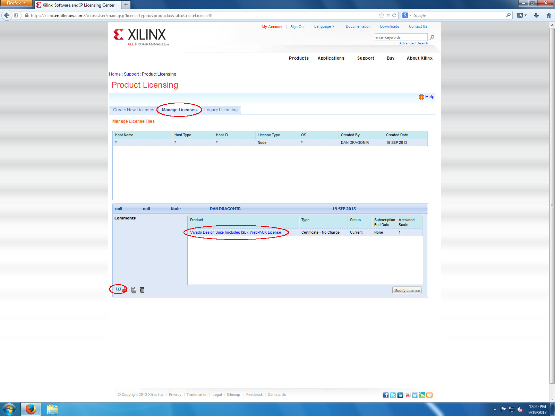This screenshot has height=416, width=555.
Task: Switch to the Legacy Licensing tab
Action: (x=221, y=110)
